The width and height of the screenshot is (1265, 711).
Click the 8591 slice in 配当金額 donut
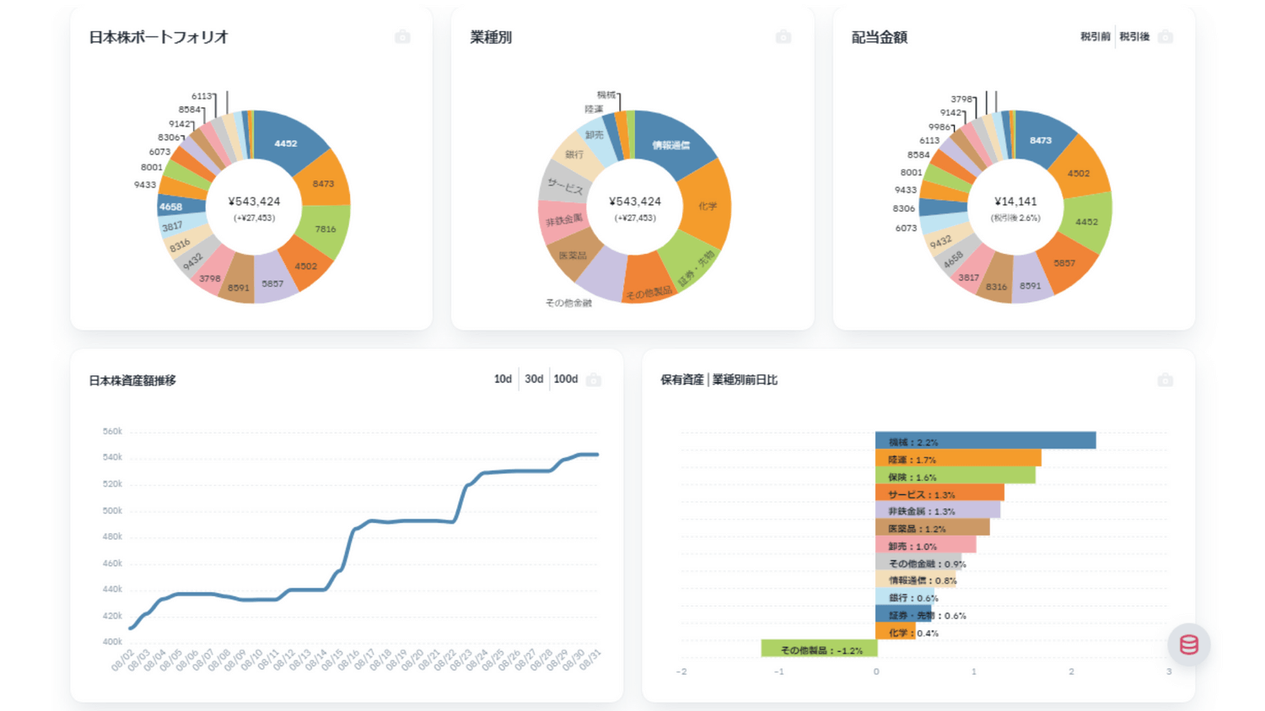click(1031, 285)
